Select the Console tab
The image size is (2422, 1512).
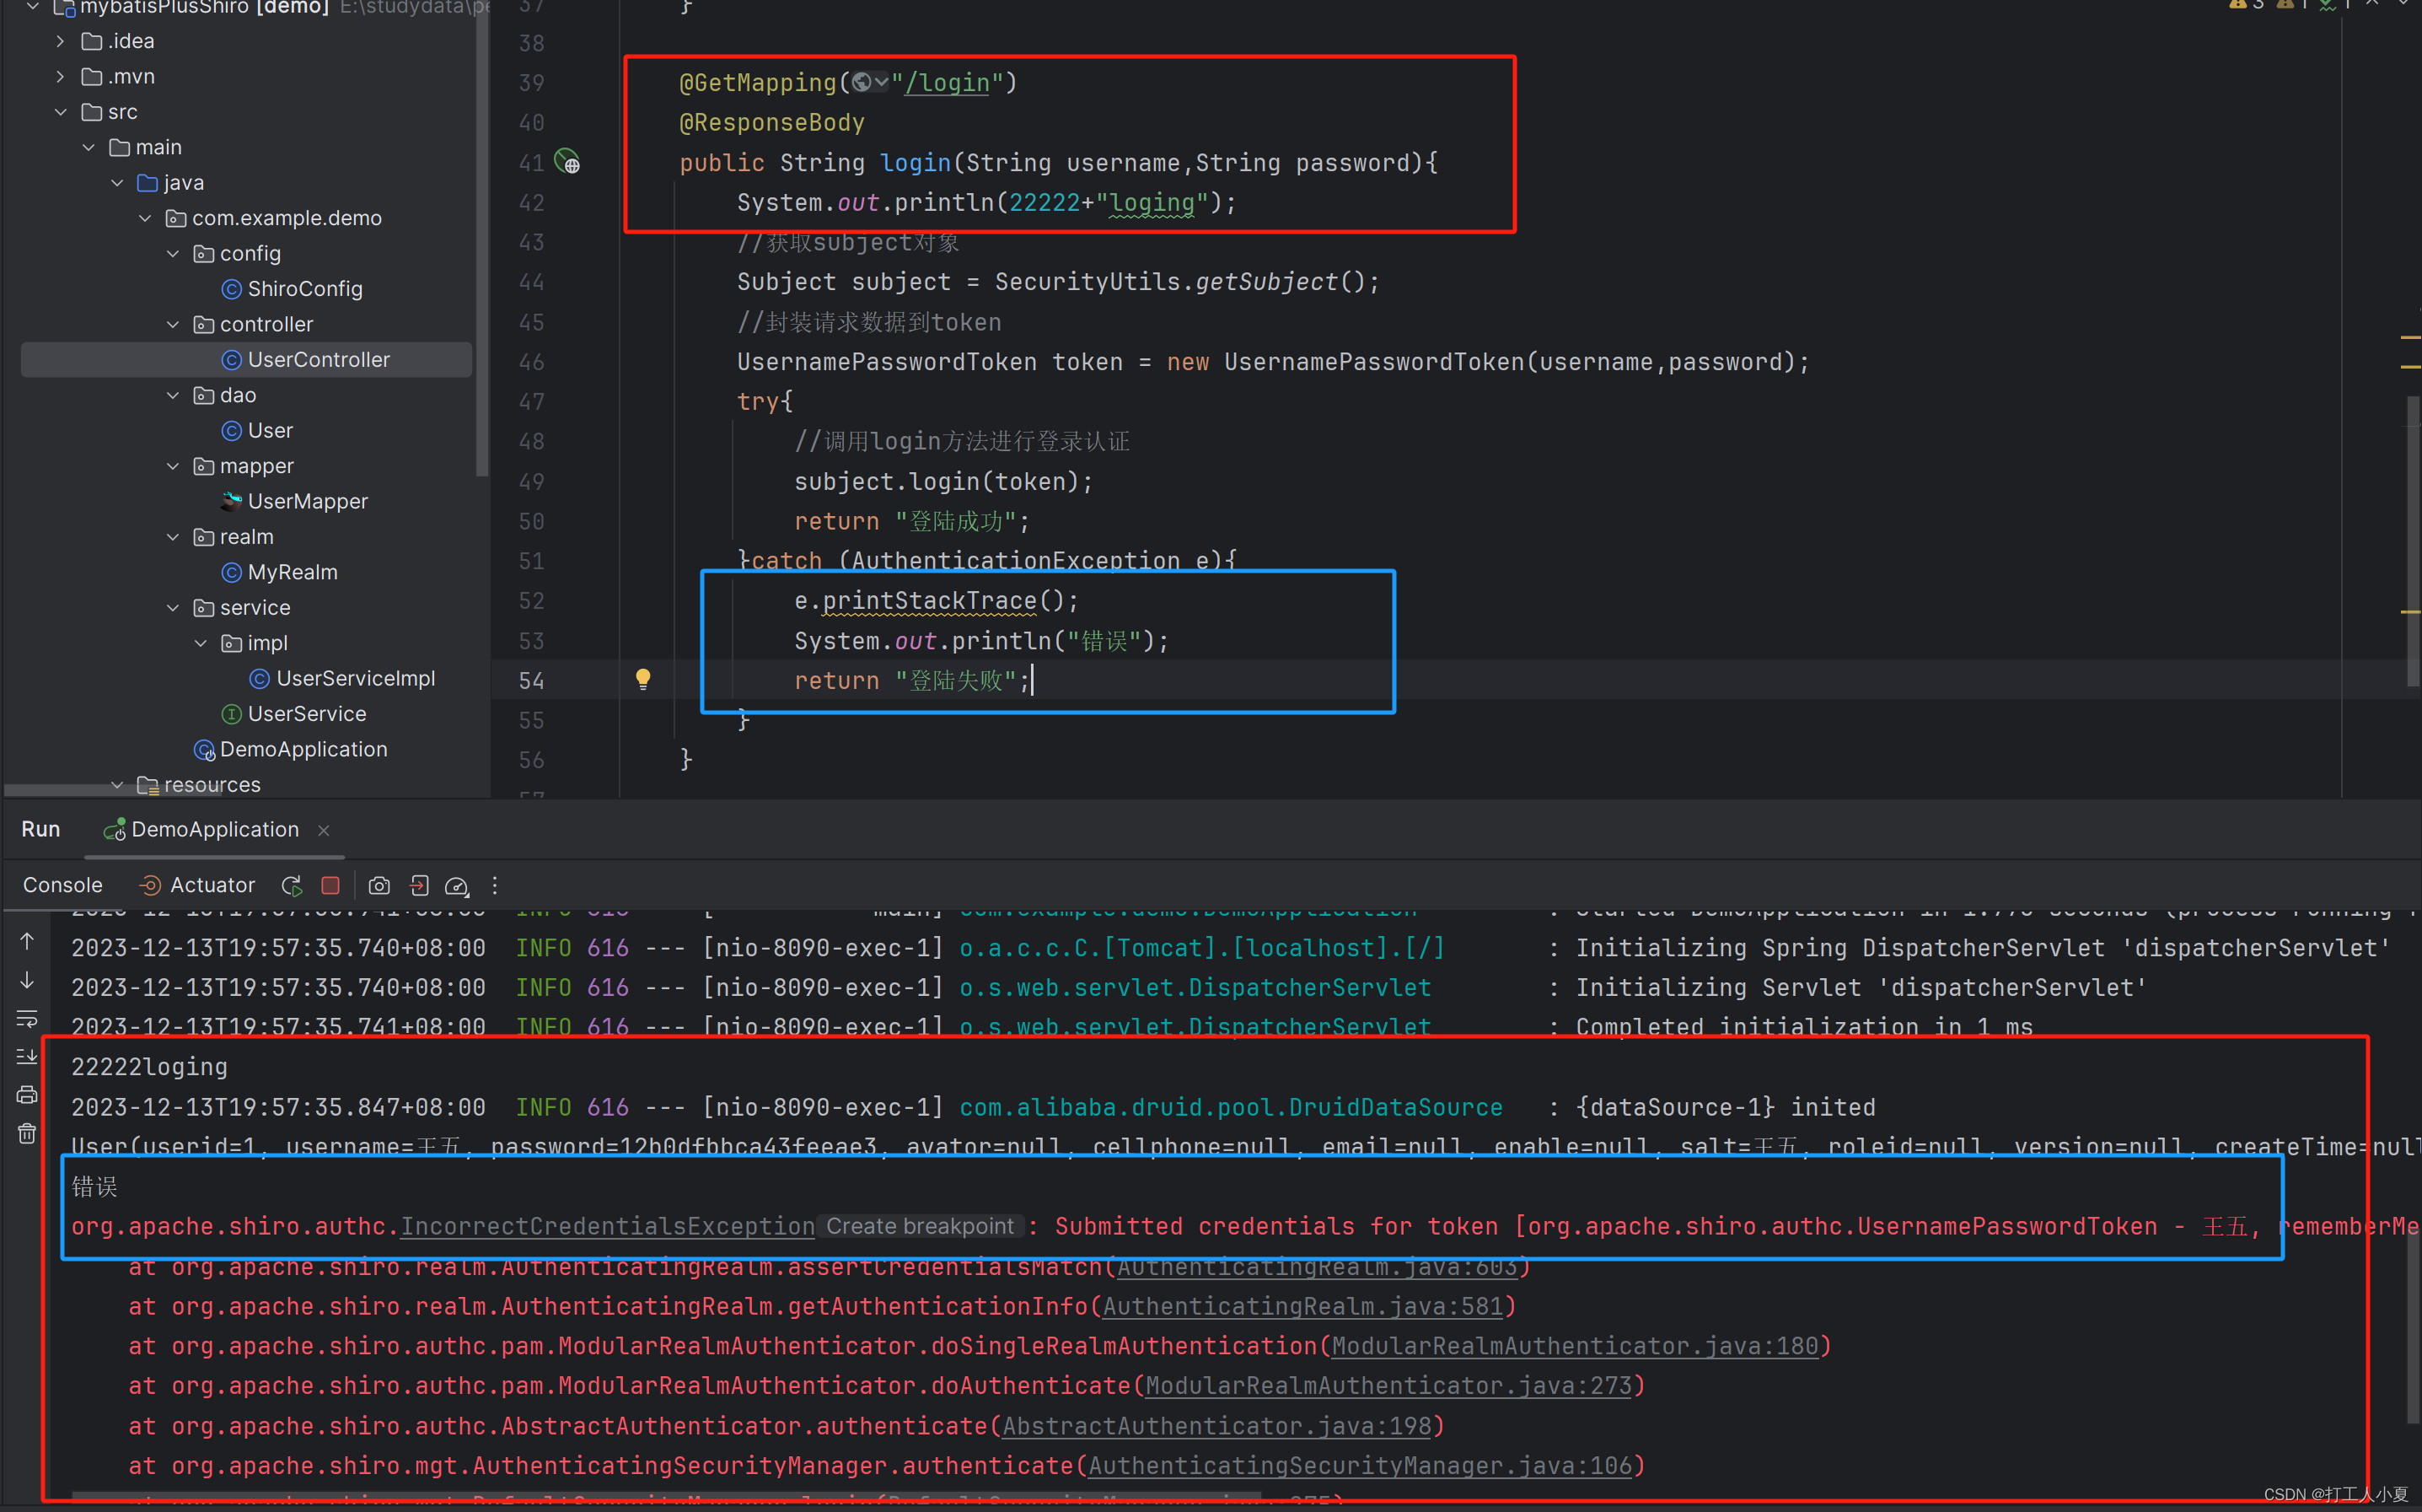tap(62, 885)
